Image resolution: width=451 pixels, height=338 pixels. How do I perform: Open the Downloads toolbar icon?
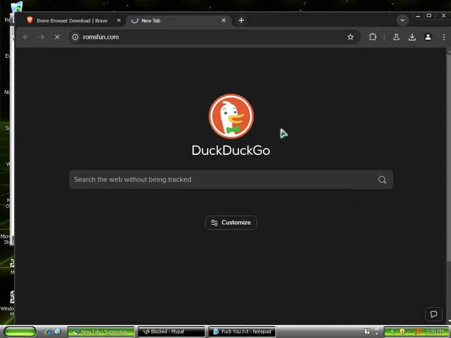(x=412, y=37)
